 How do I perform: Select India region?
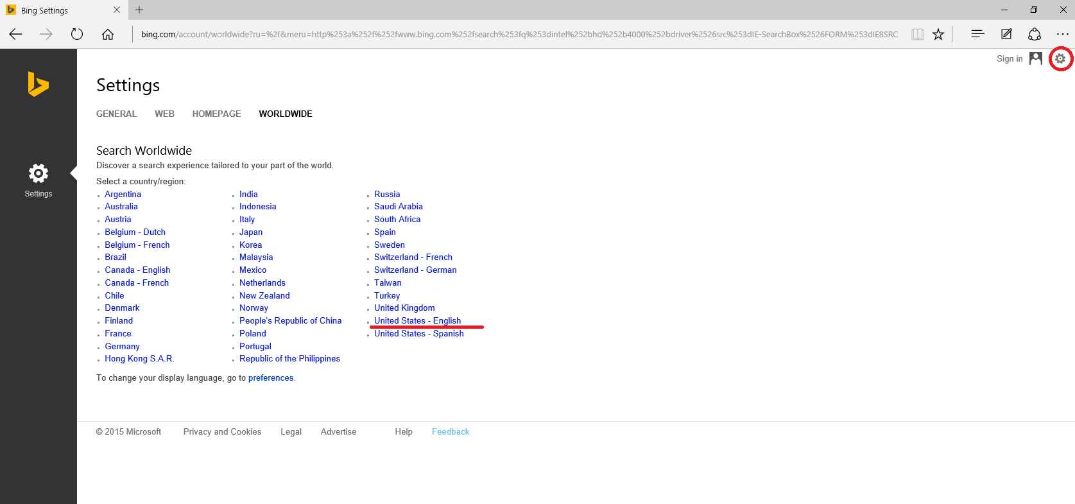(x=248, y=194)
